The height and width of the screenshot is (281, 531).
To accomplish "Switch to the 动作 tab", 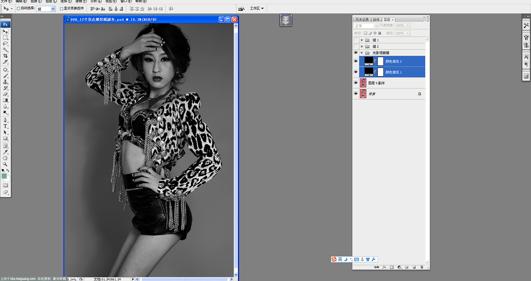I will 376,19.
